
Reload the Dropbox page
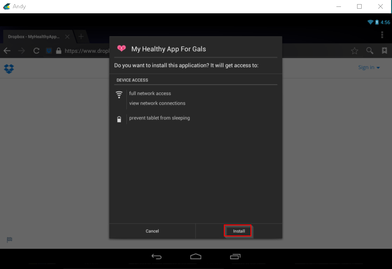pos(36,50)
